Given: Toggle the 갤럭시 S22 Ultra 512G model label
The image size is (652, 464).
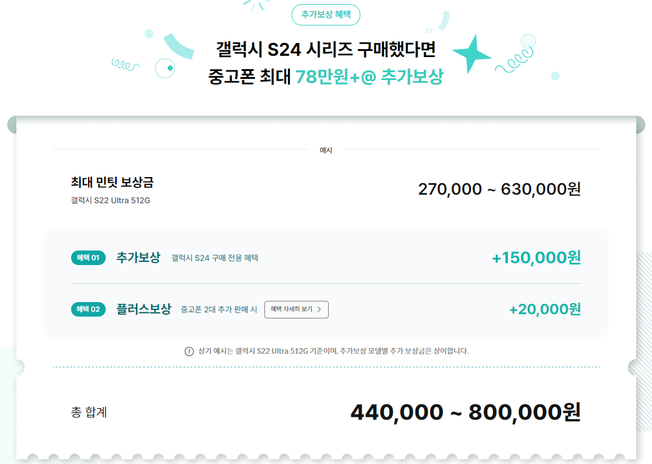Looking at the screenshot, I should tap(111, 199).
